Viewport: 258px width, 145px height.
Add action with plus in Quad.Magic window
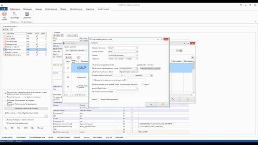[x=67, y=57]
